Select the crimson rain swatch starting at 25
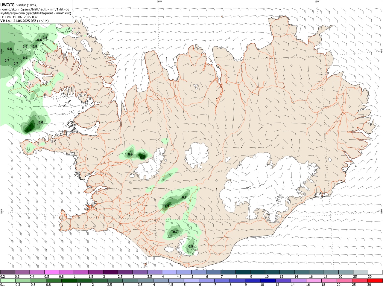The width and height of the screenshot is (383, 287). pos(359,281)
